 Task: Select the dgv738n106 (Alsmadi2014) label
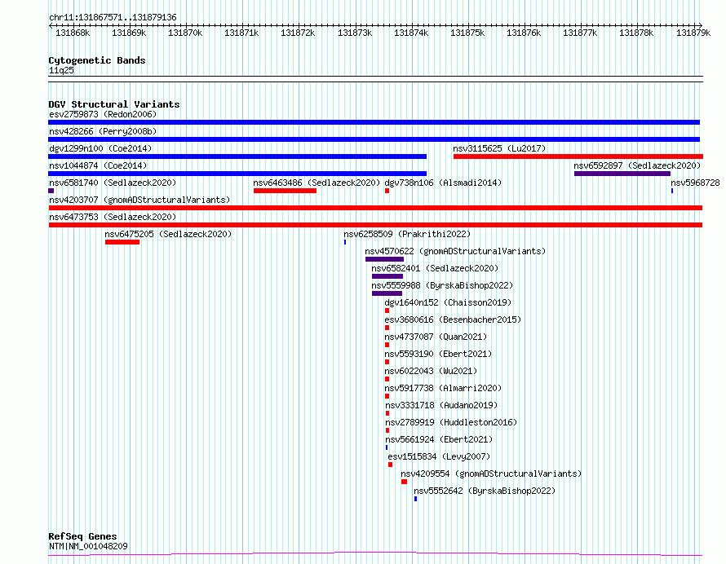(443, 183)
